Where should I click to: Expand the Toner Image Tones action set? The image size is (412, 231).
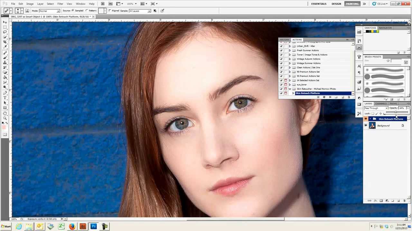pyautogui.click(x=290, y=55)
